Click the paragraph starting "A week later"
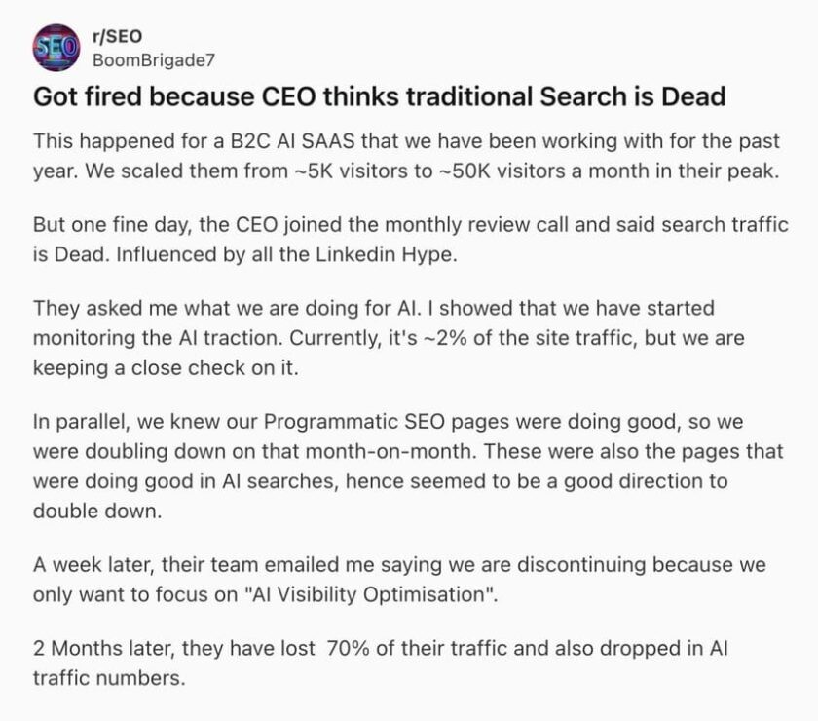 point(399,578)
